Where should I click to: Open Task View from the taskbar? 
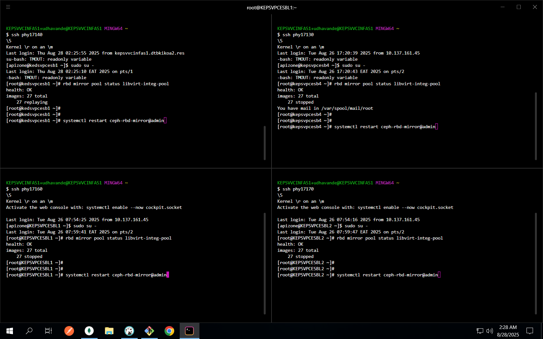(x=48, y=331)
